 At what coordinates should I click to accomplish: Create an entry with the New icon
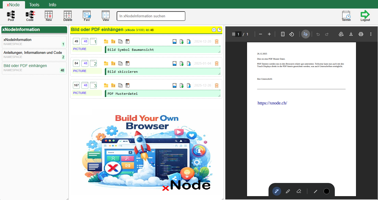pyautogui.click(x=48, y=16)
